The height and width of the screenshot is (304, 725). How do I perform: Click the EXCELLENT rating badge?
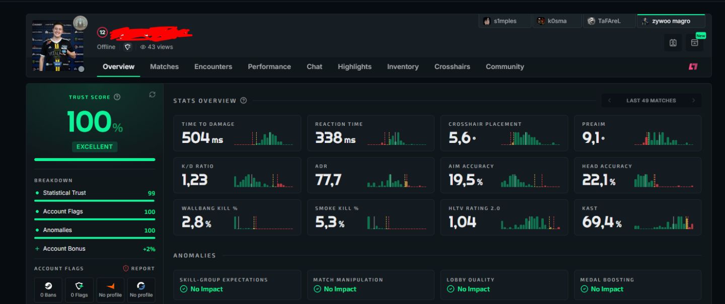pyautogui.click(x=95, y=146)
